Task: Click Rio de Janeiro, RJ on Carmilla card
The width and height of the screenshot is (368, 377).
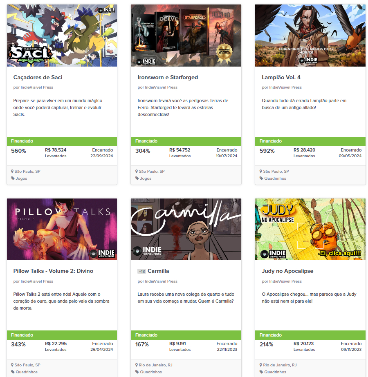Action: point(155,365)
